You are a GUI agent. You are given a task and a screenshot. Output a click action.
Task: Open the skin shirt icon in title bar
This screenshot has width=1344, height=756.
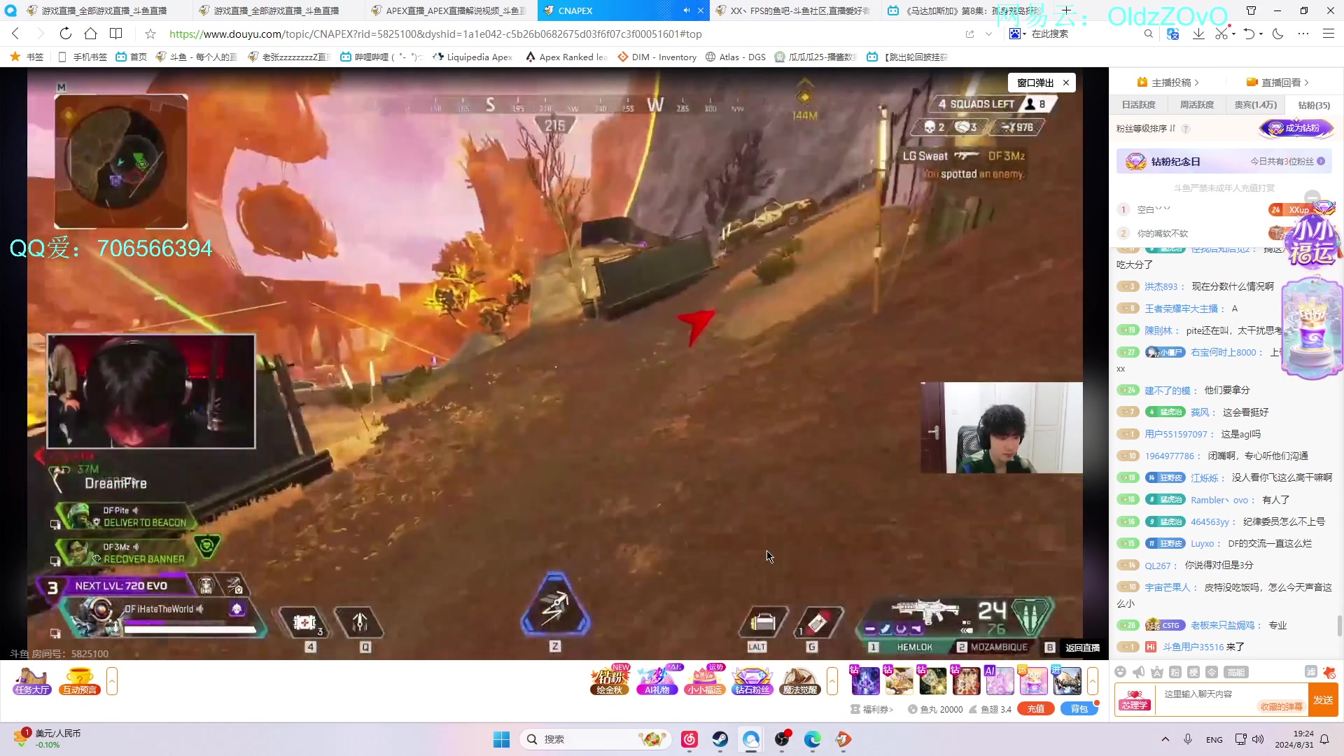pyautogui.click(x=1251, y=10)
